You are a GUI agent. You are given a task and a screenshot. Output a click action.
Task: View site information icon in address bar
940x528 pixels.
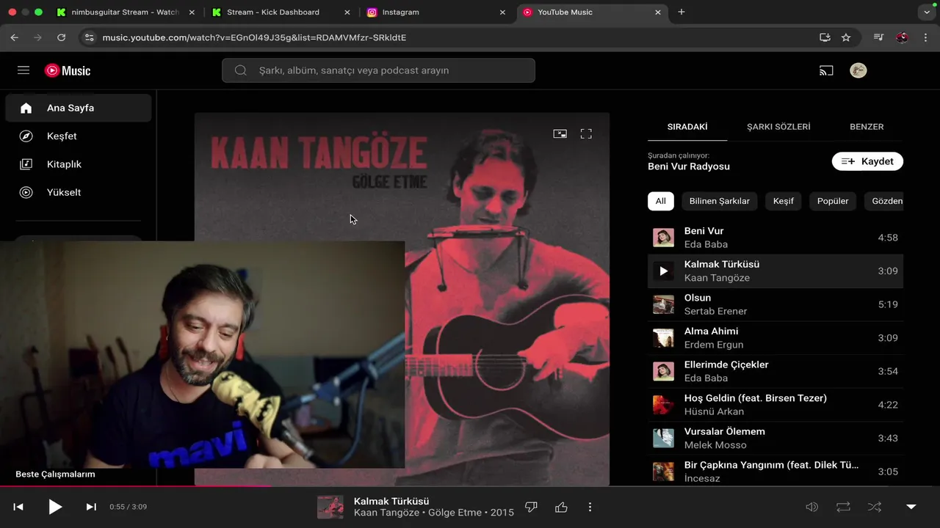click(89, 37)
